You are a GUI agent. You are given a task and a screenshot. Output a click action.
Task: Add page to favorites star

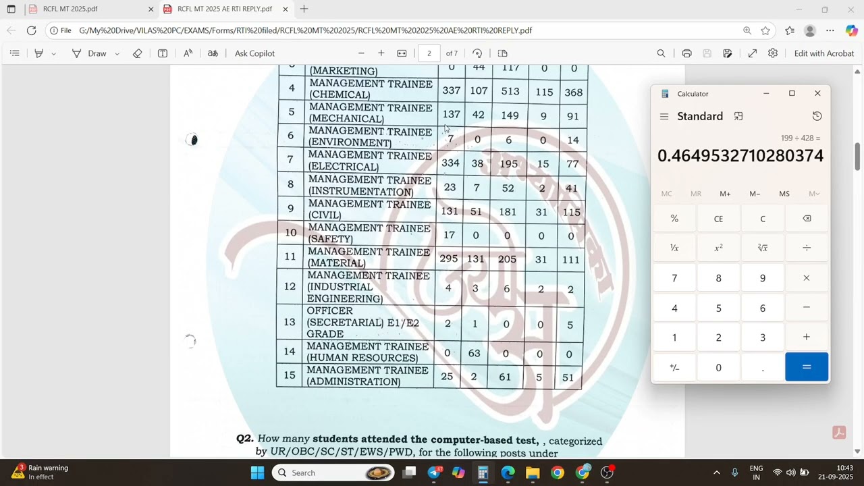pos(765,30)
